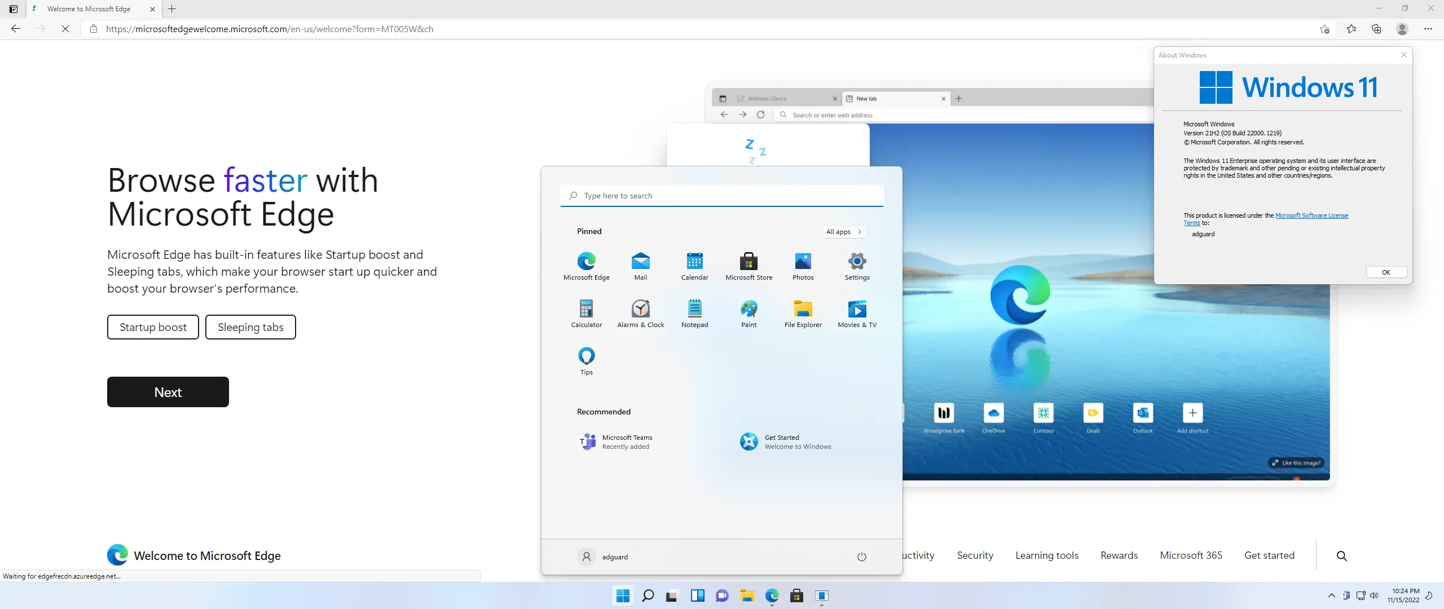
Task: Click the power button in Start menu
Action: (x=861, y=557)
